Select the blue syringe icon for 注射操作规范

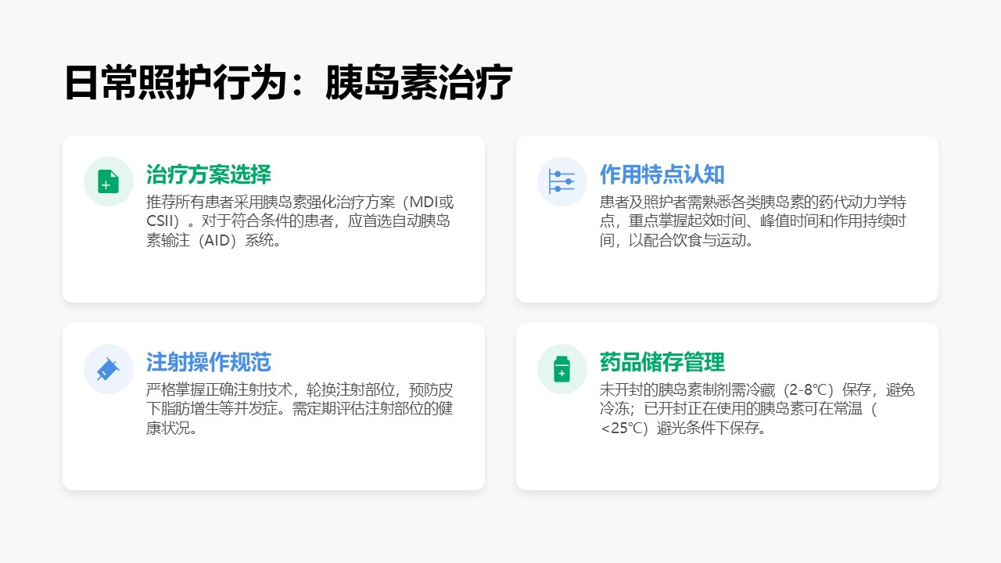109,369
